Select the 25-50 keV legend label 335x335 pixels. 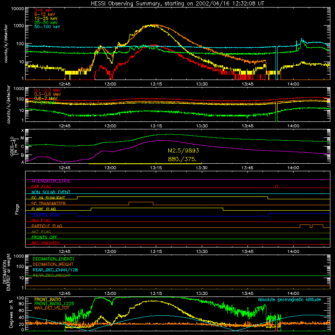tap(46, 23)
